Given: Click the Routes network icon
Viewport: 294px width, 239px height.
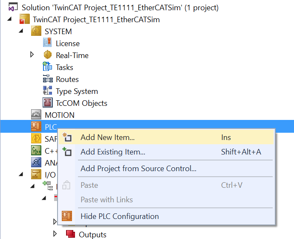Looking at the screenshot, I should (x=48, y=79).
